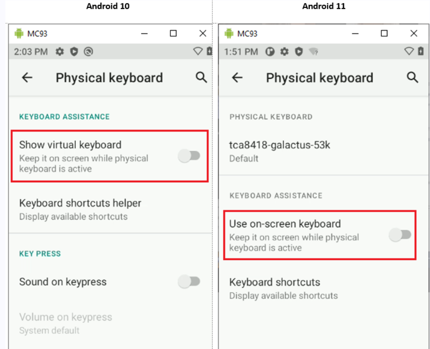Go back from Android 10 Physical keyboard
Image resolution: width=430 pixels, height=349 pixels.
(x=27, y=78)
